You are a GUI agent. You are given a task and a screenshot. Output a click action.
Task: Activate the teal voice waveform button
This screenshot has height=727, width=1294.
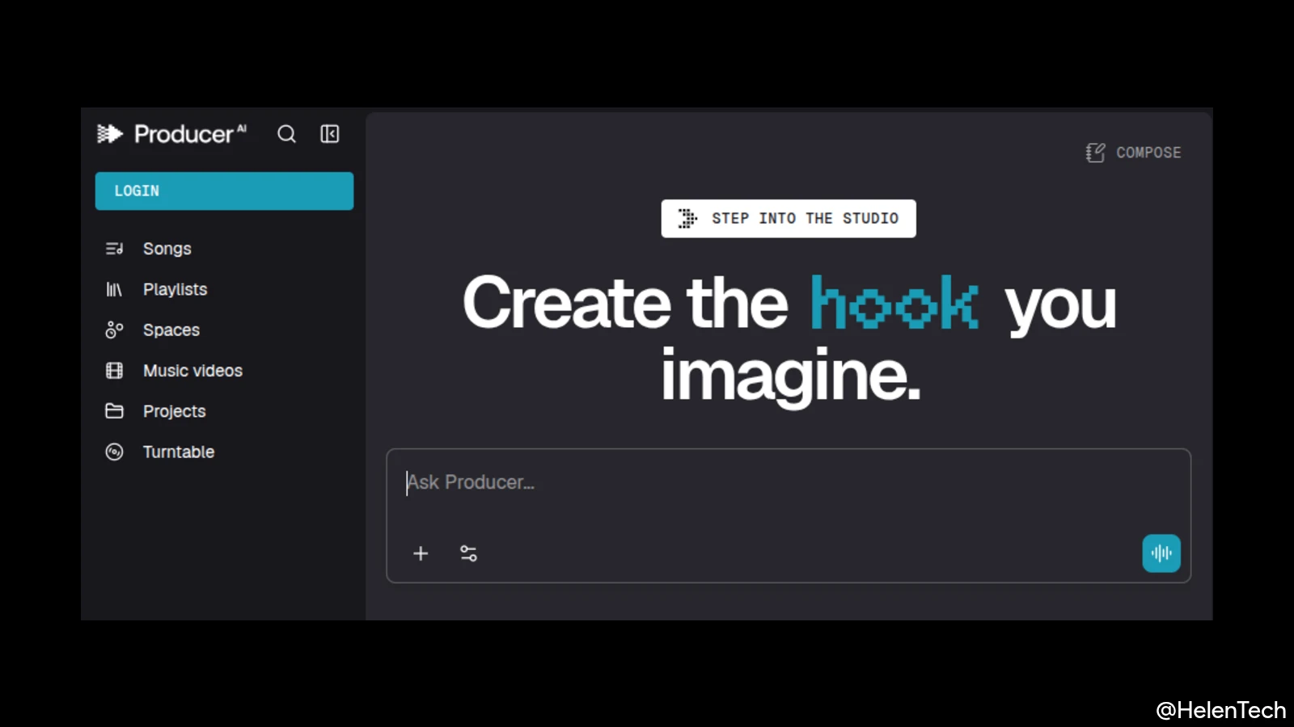click(1161, 553)
